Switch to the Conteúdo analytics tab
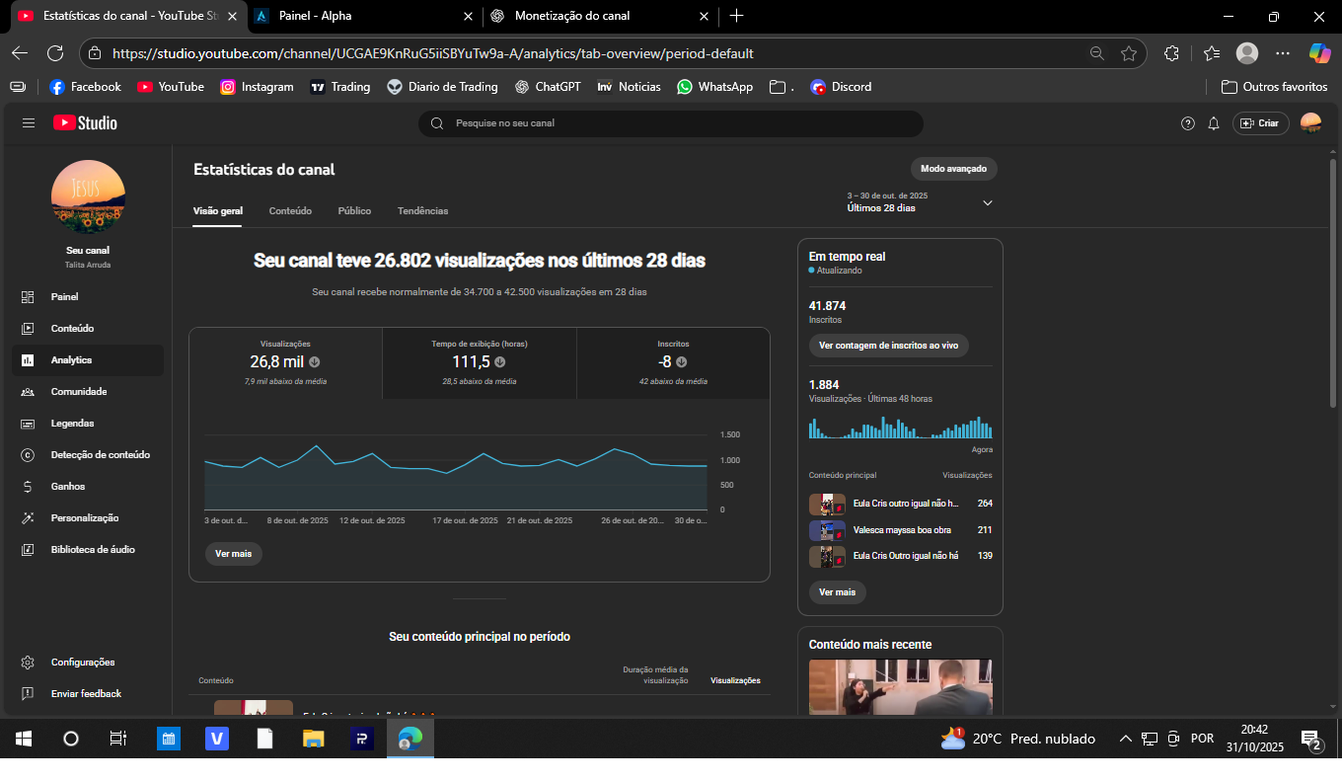 tap(290, 211)
